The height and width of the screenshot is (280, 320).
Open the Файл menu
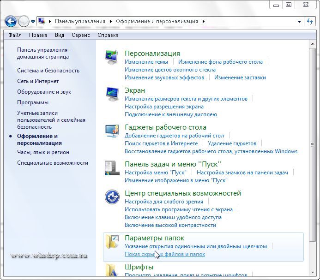[15, 35]
